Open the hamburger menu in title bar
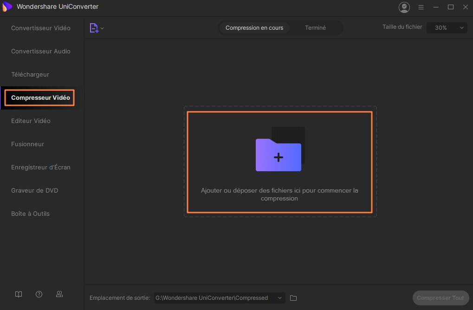 pos(421,7)
